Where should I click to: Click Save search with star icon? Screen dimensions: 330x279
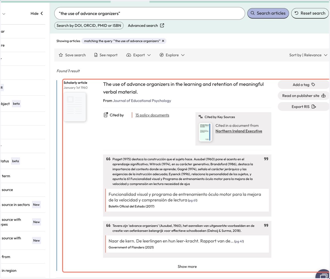pyautogui.click(x=72, y=55)
